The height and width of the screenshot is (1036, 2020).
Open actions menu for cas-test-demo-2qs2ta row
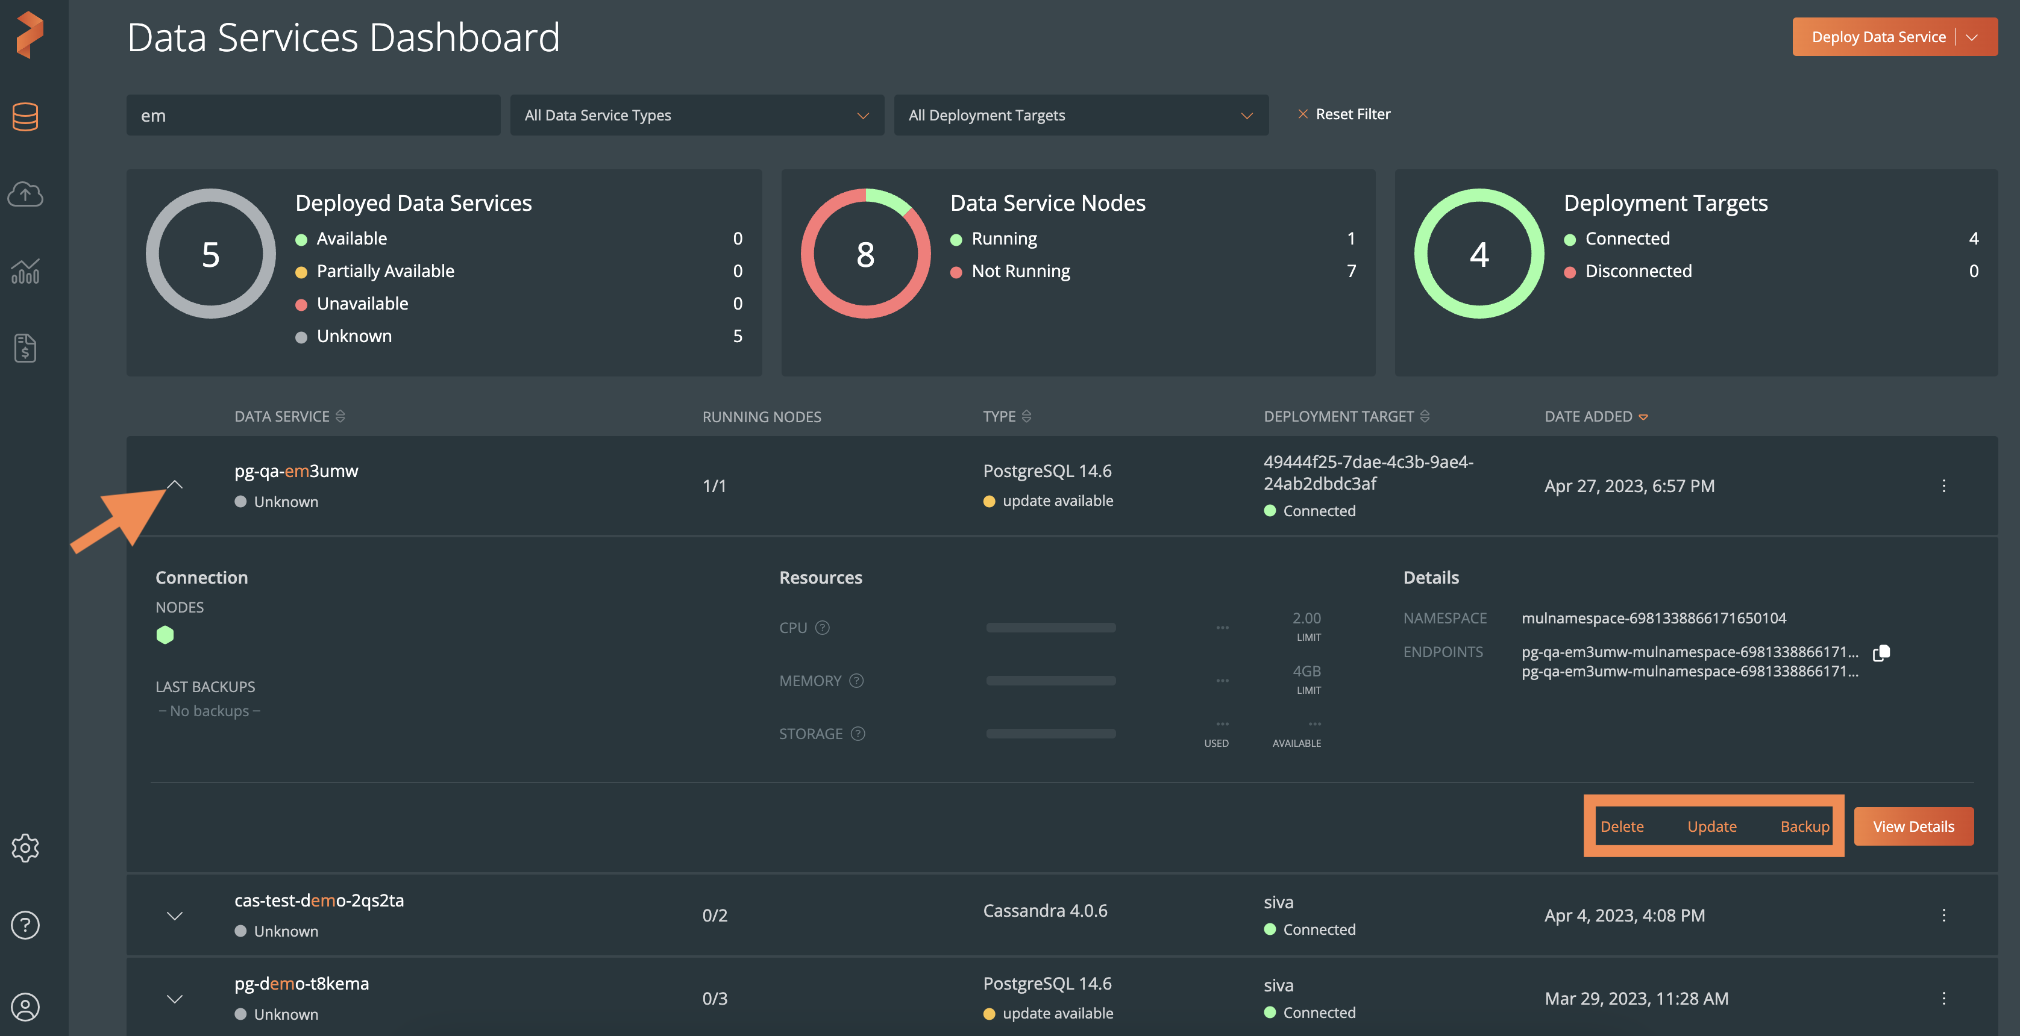1944,916
